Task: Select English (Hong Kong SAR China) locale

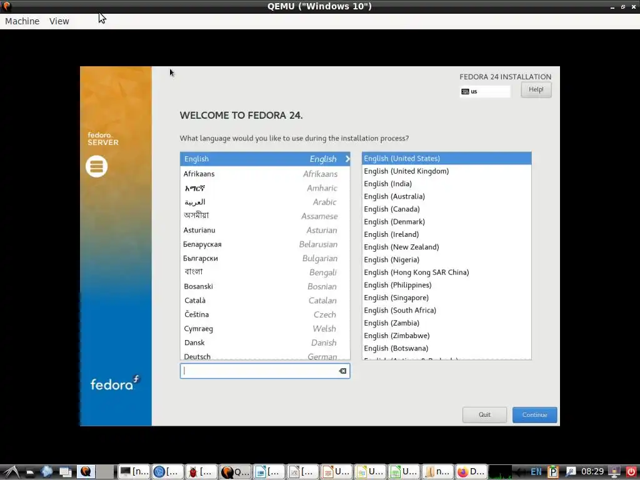Action: click(x=446, y=272)
